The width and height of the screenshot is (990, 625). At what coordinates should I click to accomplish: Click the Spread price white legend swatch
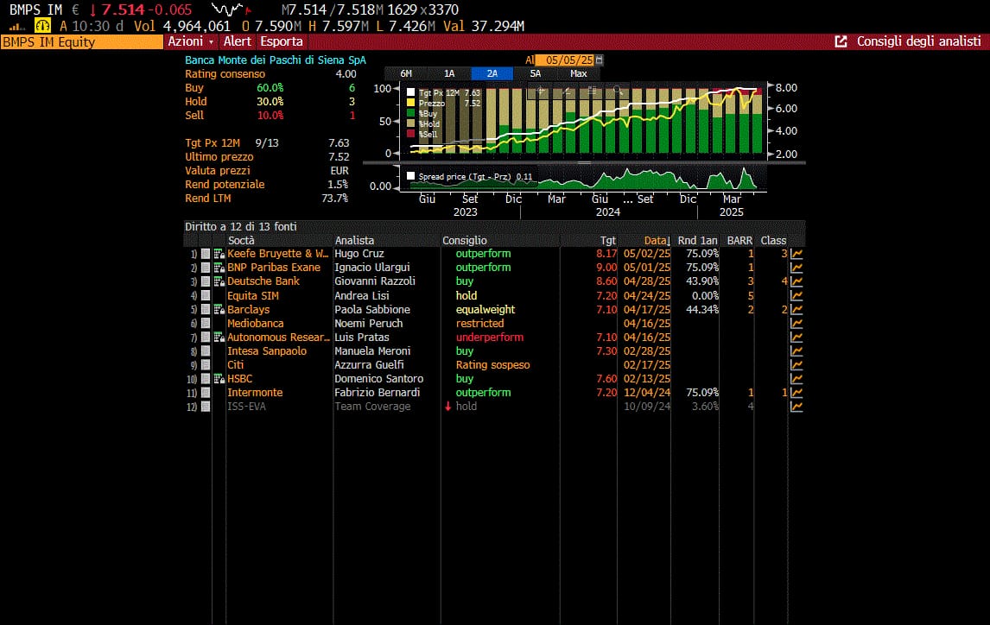(x=411, y=177)
